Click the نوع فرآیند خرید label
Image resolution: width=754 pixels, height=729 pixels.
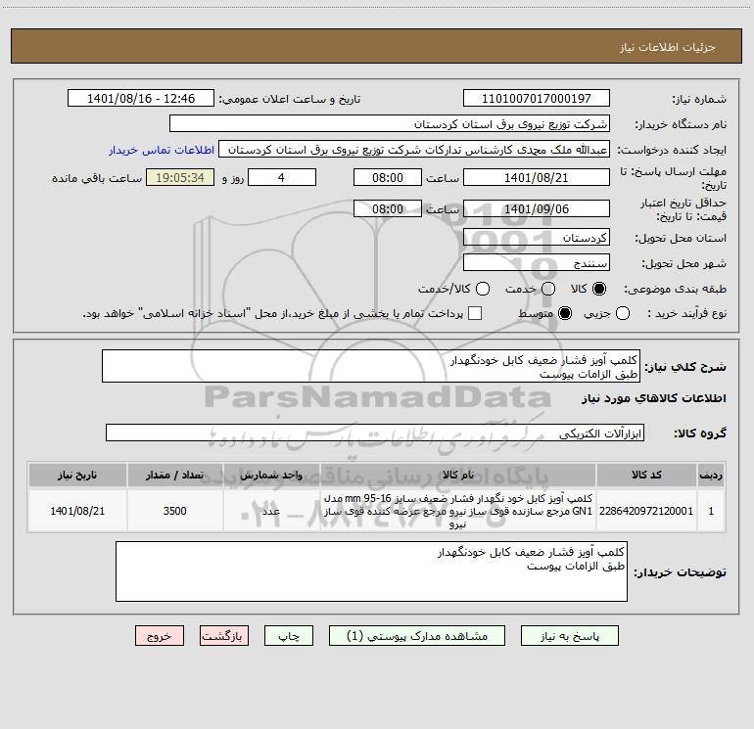(686, 314)
